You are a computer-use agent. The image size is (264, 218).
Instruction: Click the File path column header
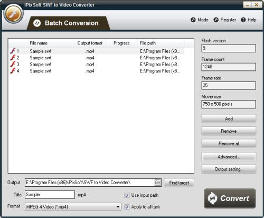click(148, 43)
